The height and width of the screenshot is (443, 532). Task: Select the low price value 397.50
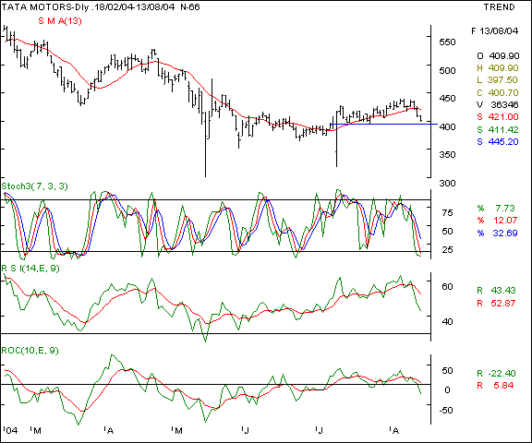click(x=502, y=80)
